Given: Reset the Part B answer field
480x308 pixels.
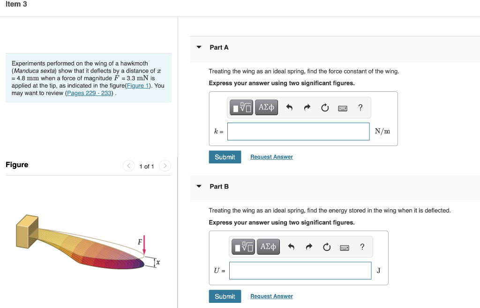Looking at the screenshot, I should [x=327, y=247].
